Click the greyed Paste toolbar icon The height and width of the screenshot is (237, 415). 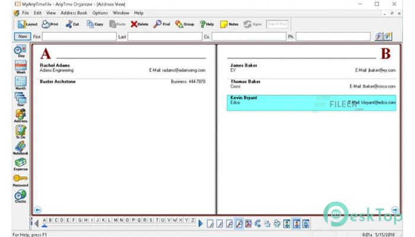(x=117, y=24)
